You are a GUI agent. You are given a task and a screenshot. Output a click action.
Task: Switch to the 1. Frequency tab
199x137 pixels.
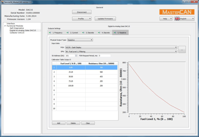[x=55, y=33]
